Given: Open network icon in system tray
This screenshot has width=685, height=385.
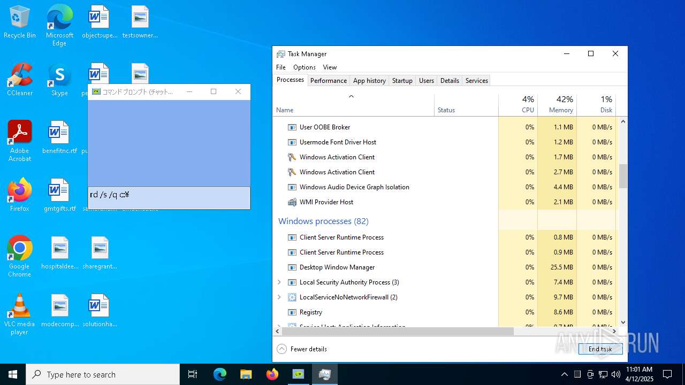Looking at the screenshot, I should (x=603, y=374).
